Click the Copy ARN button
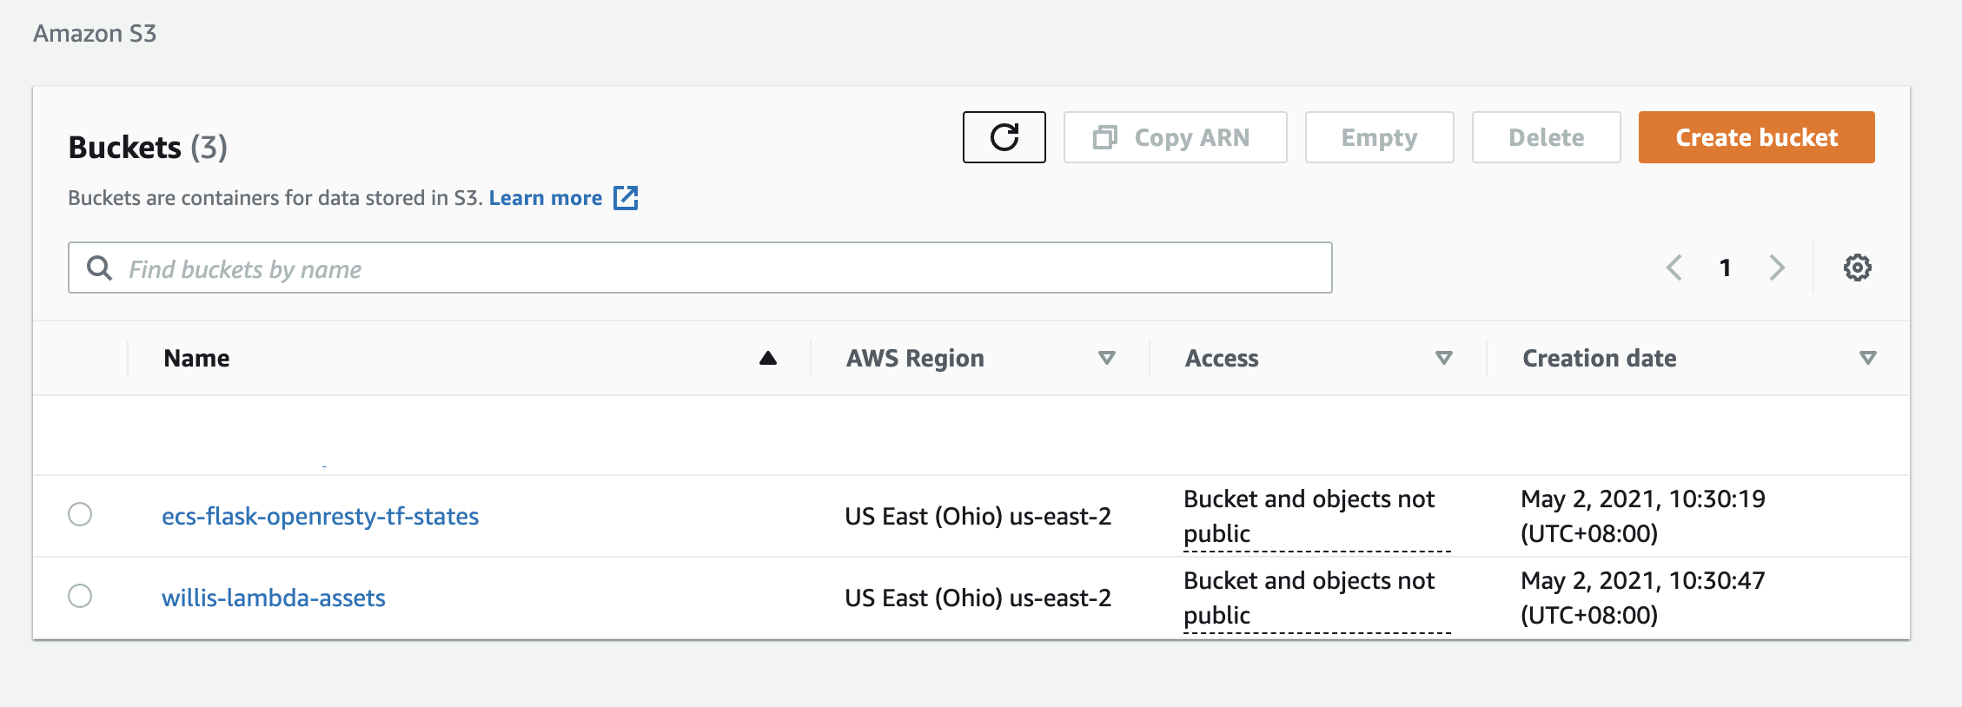1962x707 pixels. click(1175, 137)
